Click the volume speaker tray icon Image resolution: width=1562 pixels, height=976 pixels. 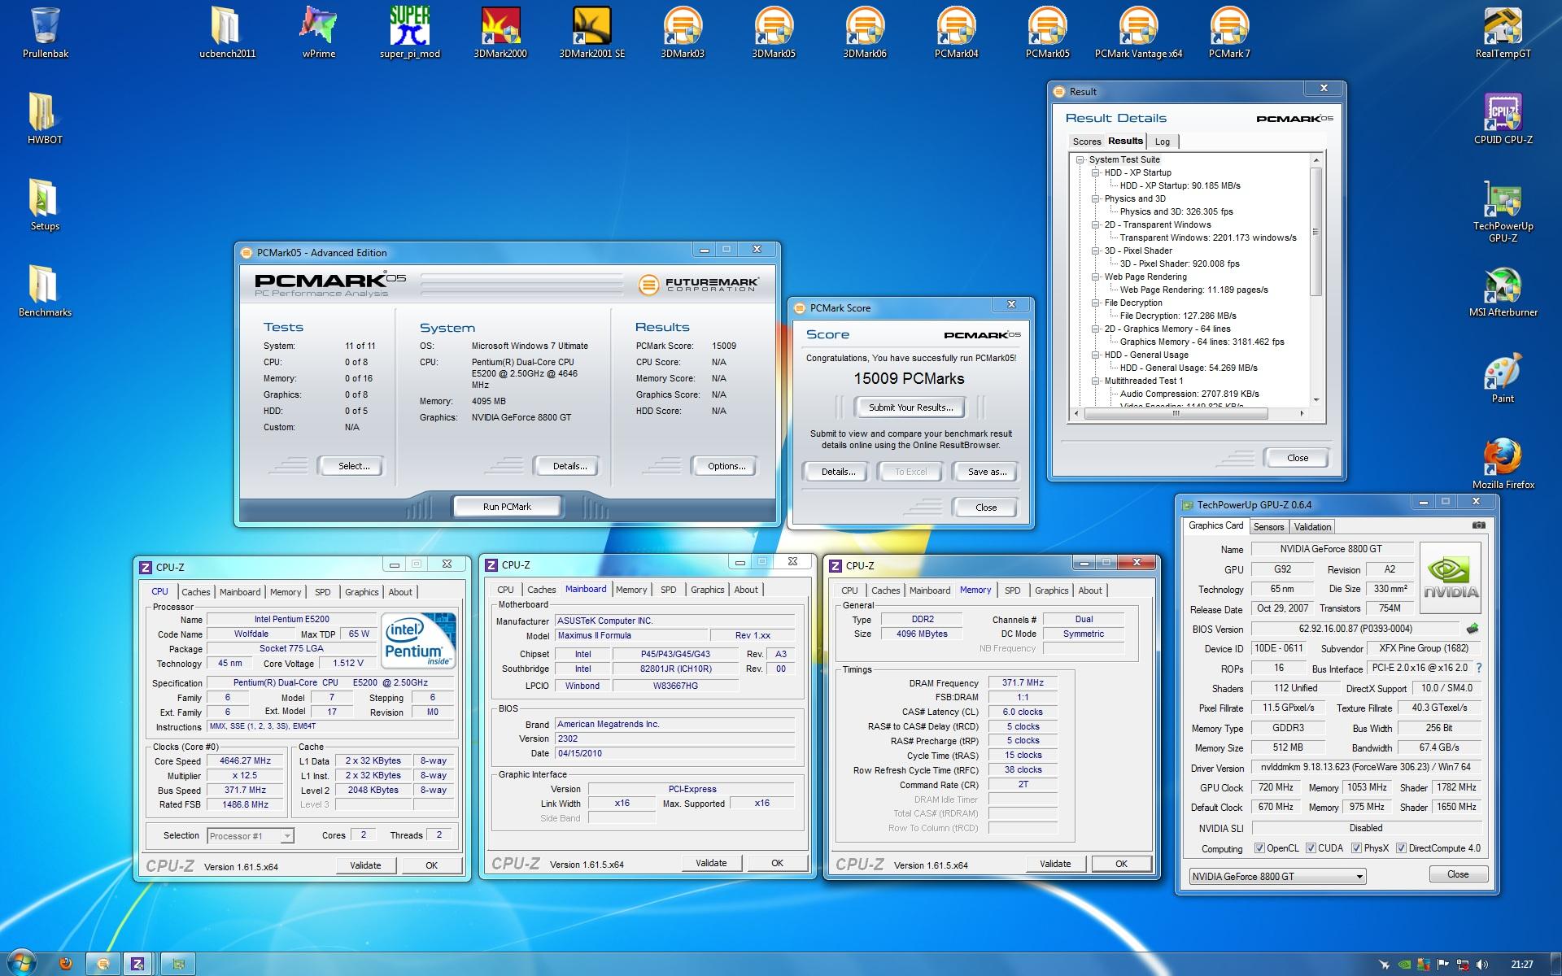[1482, 965]
